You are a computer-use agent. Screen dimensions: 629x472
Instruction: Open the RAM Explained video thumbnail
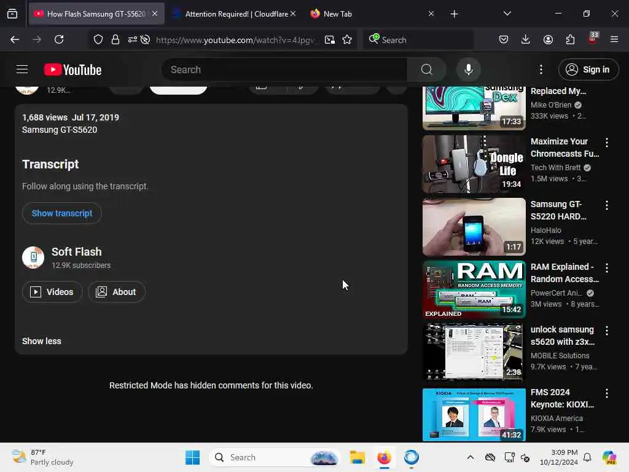point(474,289)
